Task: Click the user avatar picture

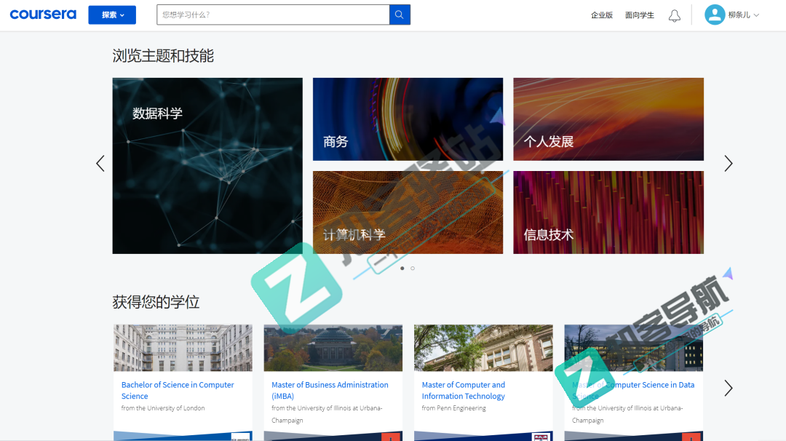Action: pyautogui.click(x=714, y=14)
